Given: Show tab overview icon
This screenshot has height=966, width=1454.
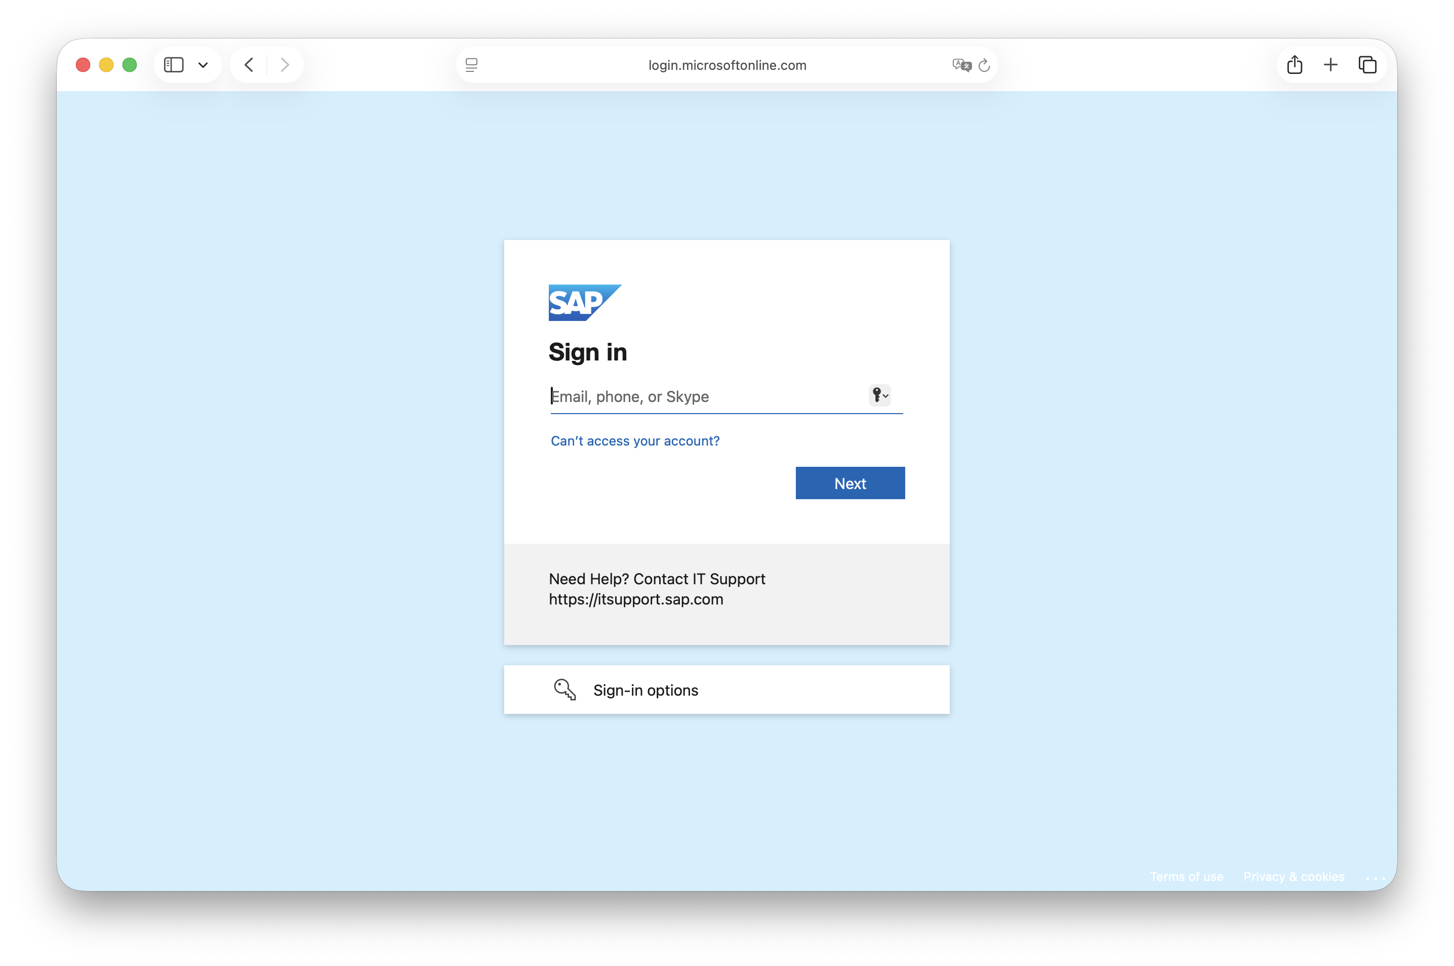Looking at the screenshot, I should [x=1367, y=65].
